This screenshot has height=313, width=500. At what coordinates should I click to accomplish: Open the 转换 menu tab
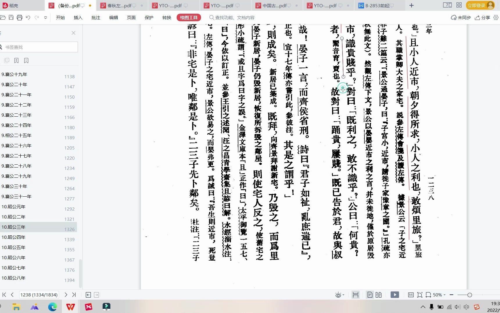tap(167, 18)
